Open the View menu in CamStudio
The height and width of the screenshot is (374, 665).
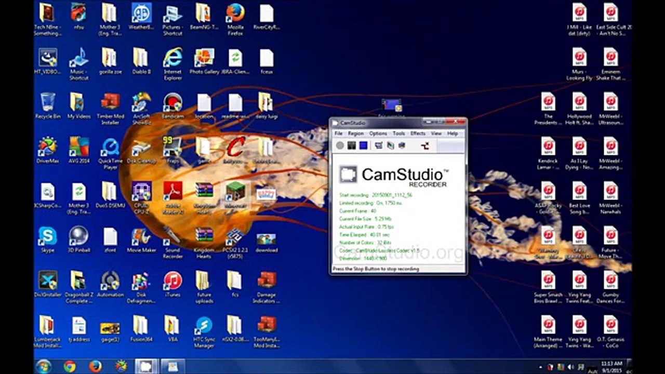pyautogui.click(x=436, y=133)
